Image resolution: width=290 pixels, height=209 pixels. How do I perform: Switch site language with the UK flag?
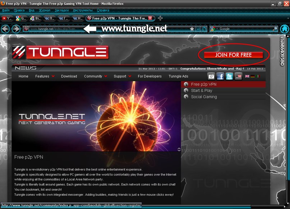click(x=247, y=76)
